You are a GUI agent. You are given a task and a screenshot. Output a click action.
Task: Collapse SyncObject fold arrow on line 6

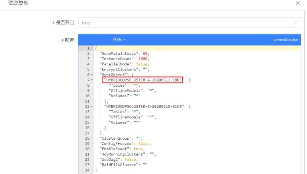coord(92,75)
